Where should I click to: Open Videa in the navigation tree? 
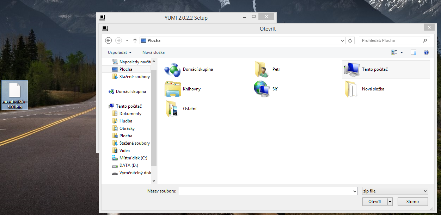[x=121, y=151]
